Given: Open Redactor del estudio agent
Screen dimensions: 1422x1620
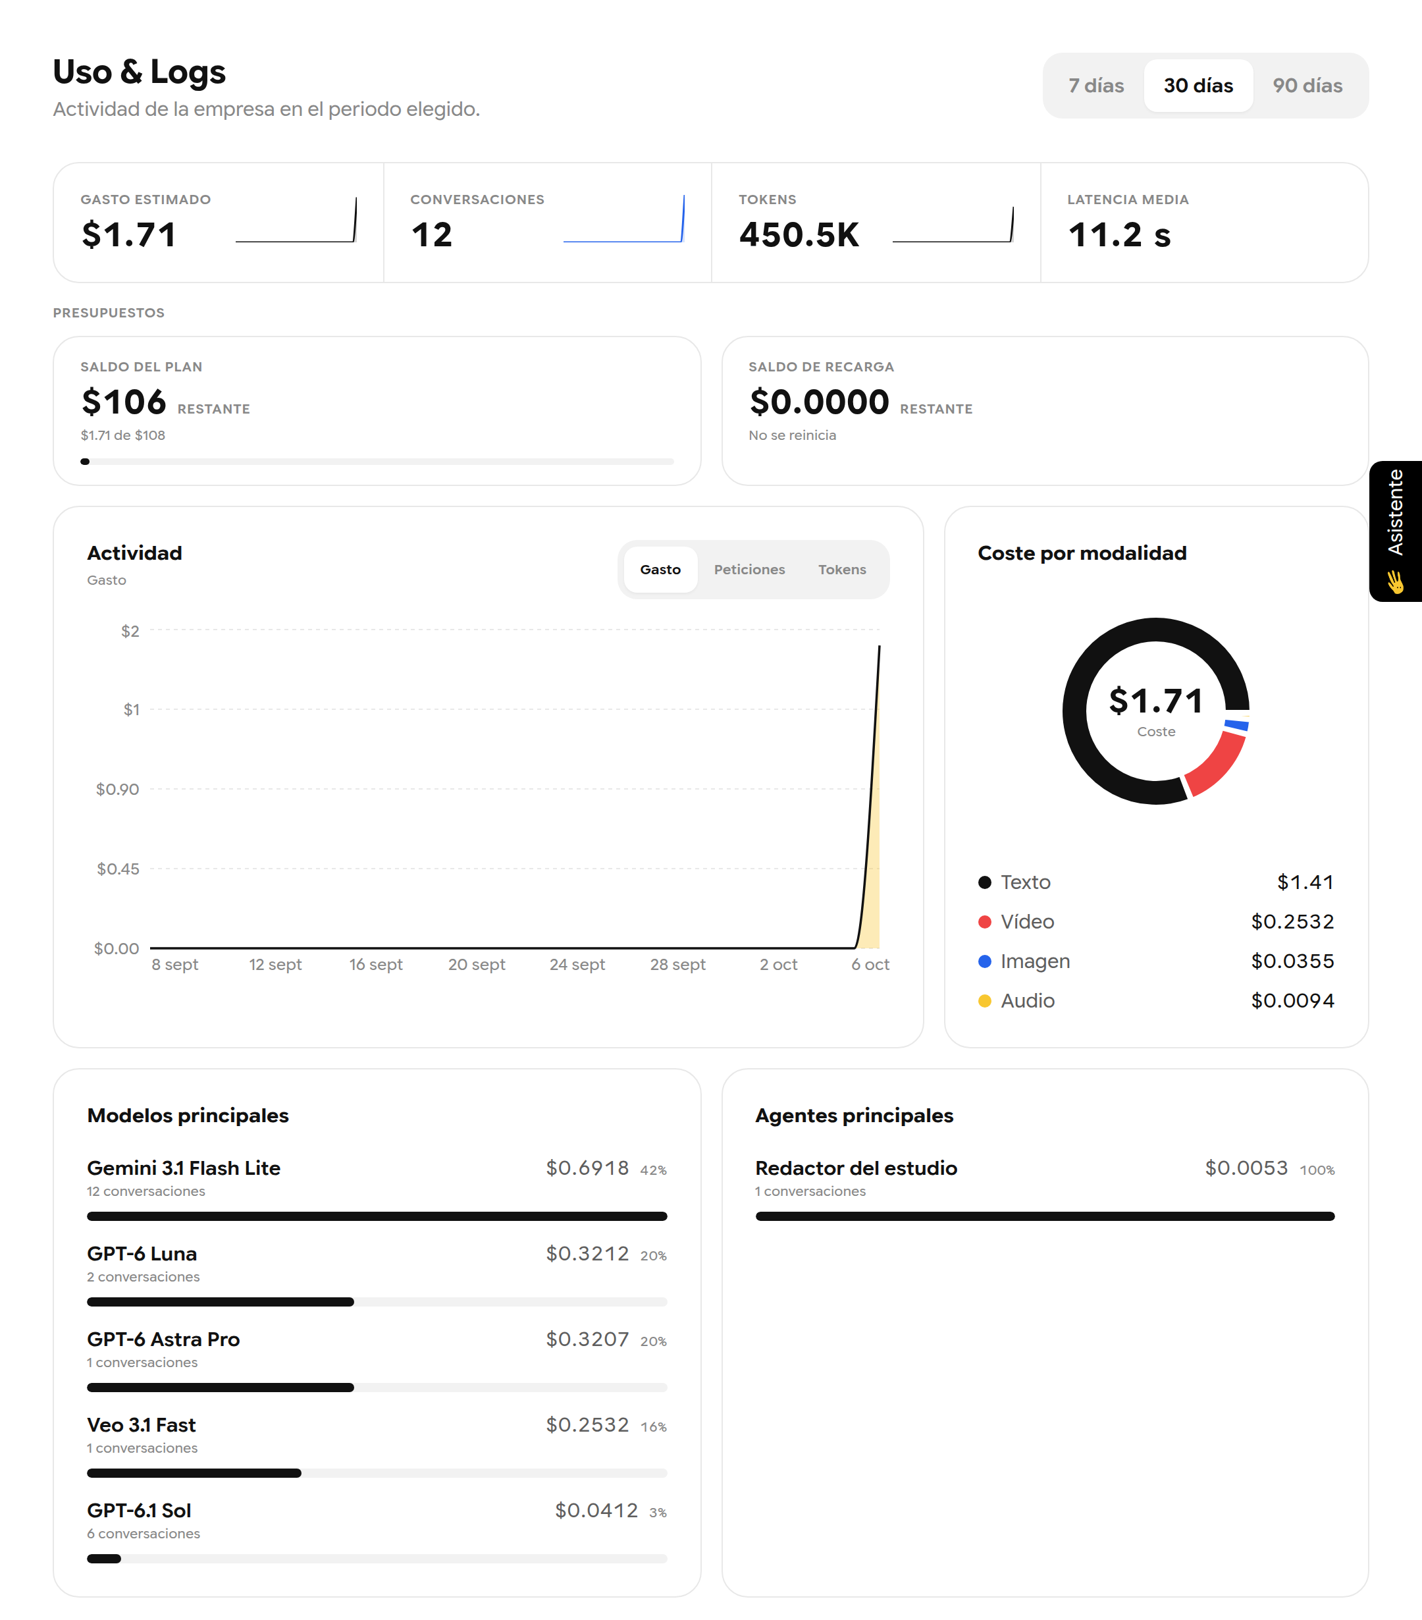Looking at the screenshot, I should click(1045, 1188).
